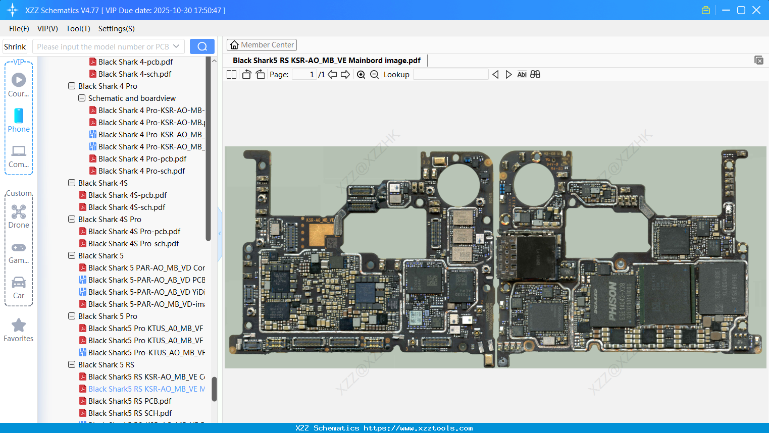Zoom in on the mainboard image

coord(361,74)
